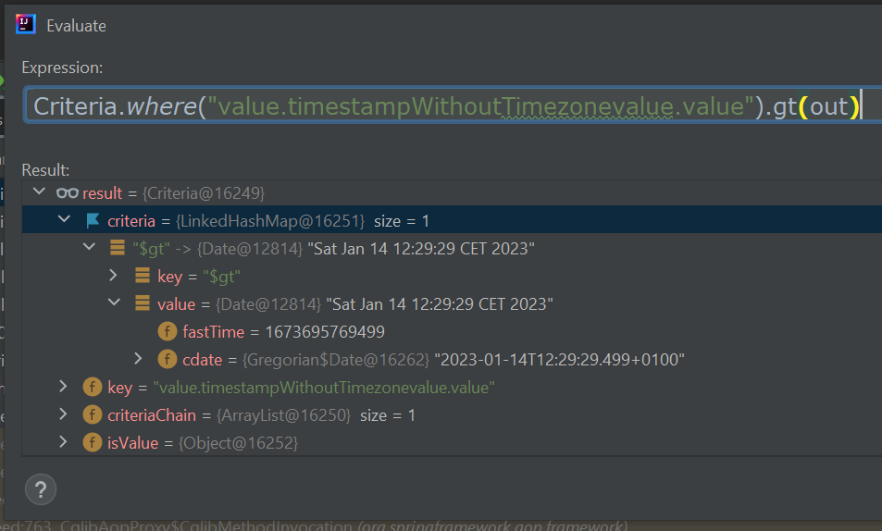The image size is (882, 531).
Task: Collapse the result Criteria@16249 node
Action: click(40, 191)
